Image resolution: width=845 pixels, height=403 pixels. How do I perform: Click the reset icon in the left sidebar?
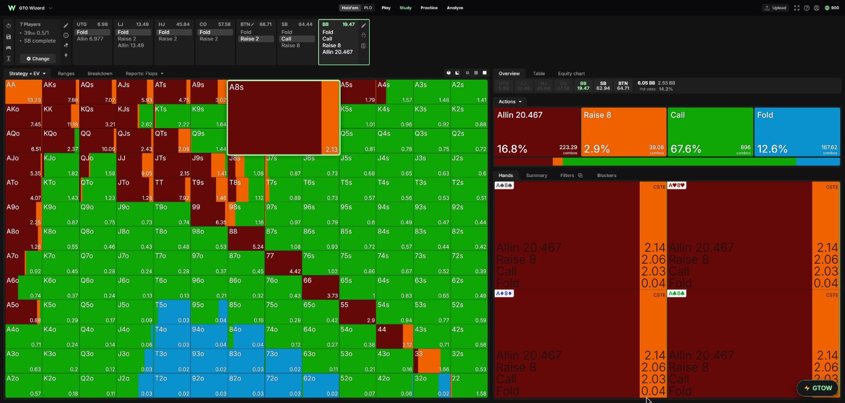pyautogui.click(x=9, y=26)
